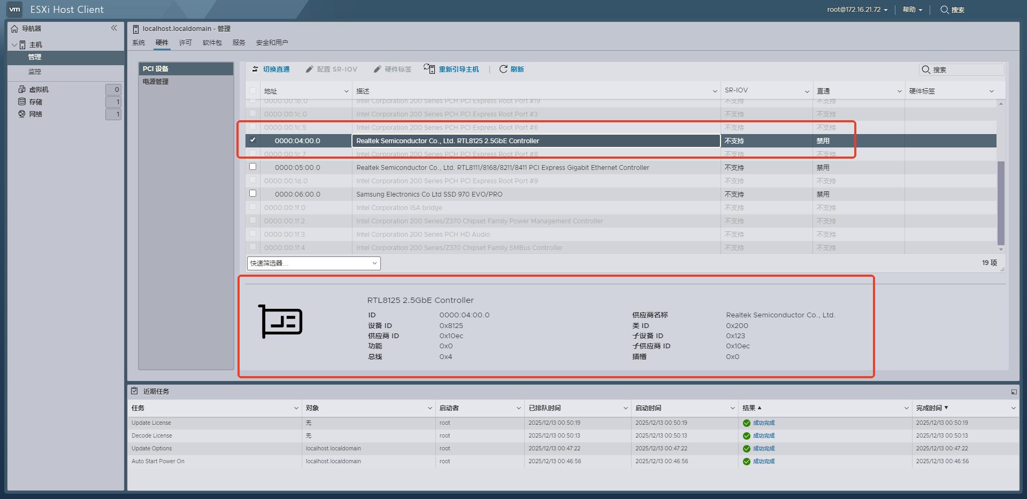
Task: Click the 切换直通 passthrough toggle icon
Action: point(255,69)
